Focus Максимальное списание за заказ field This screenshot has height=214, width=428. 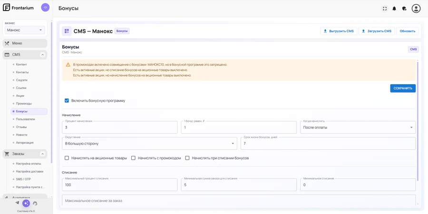[239, 200]
